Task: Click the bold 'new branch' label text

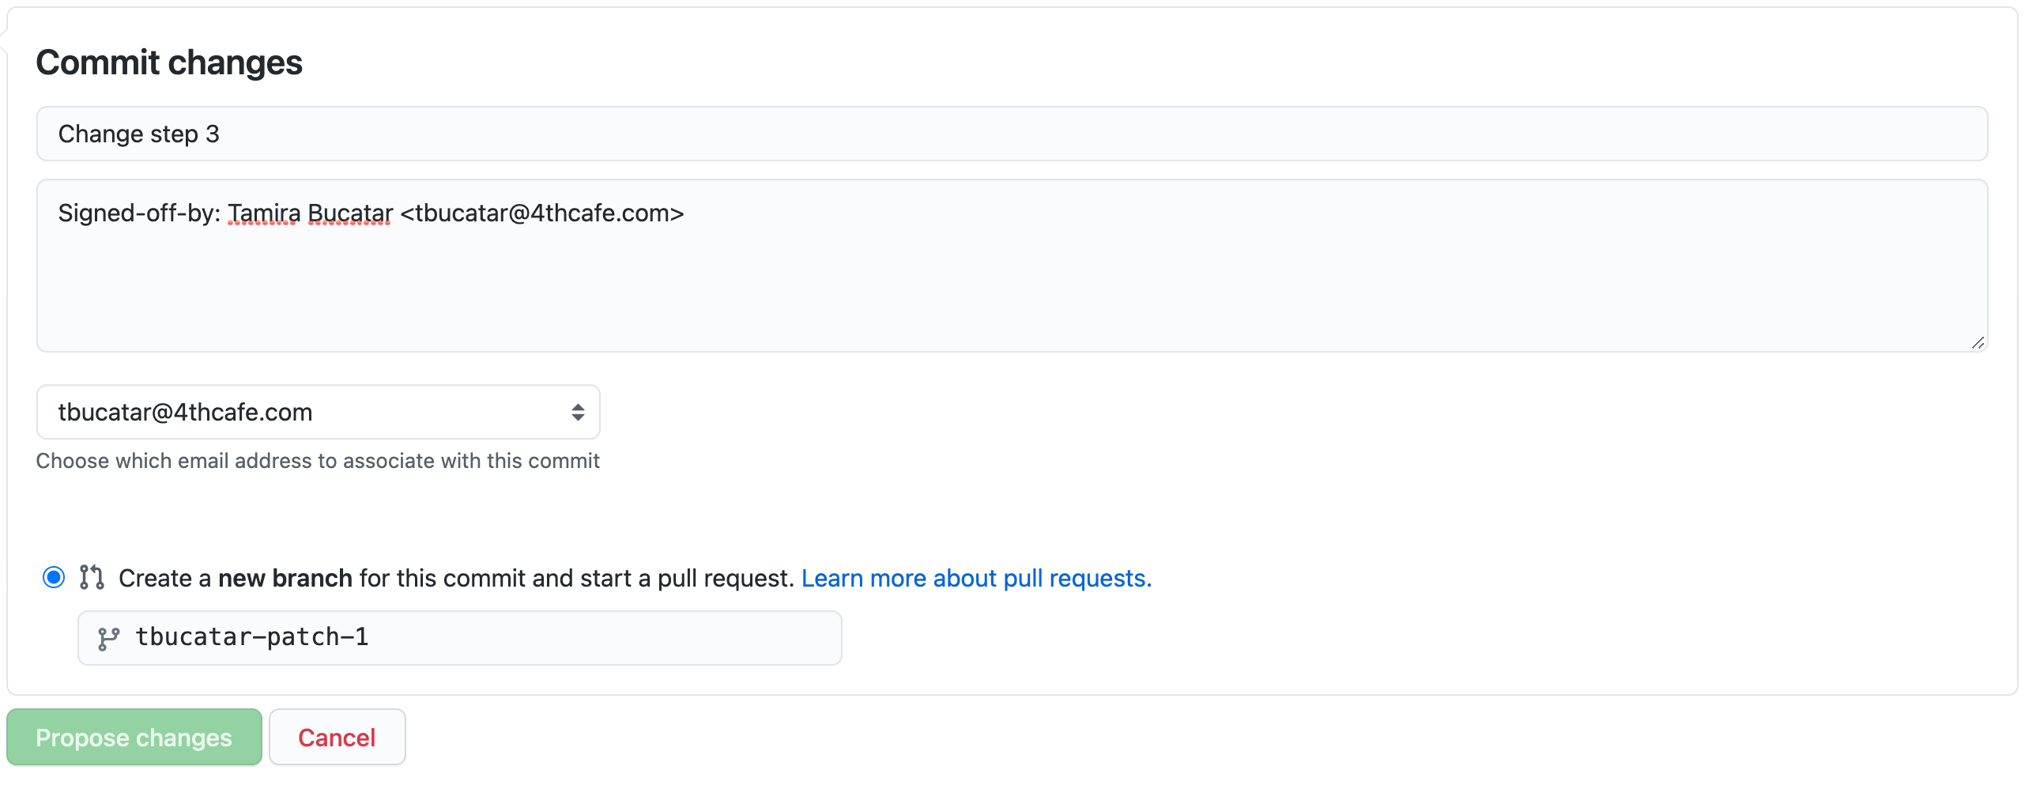Action: [285, 578]
